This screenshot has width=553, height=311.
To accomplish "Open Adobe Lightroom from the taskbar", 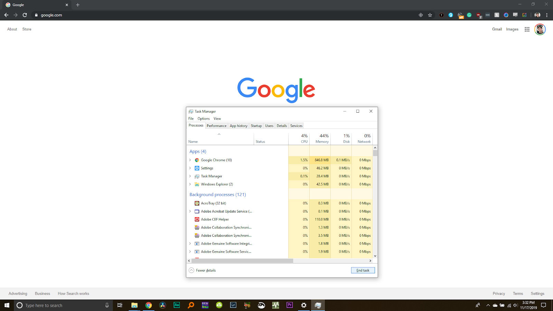I will point(233,305).
